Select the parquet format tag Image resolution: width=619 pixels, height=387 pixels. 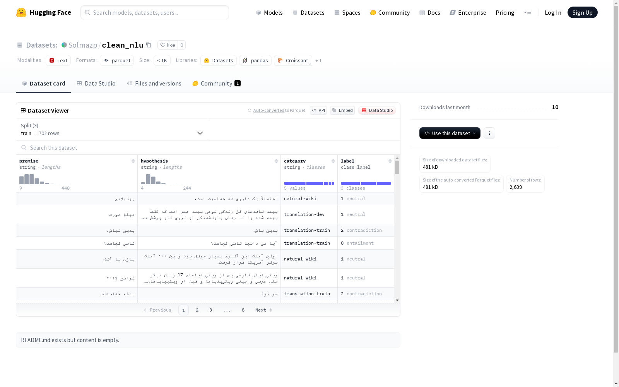(117, 60)
